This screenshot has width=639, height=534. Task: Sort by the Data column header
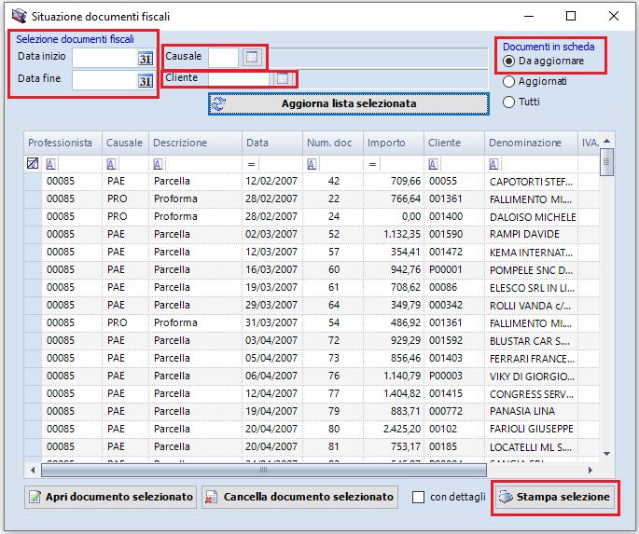click(257, 143)
